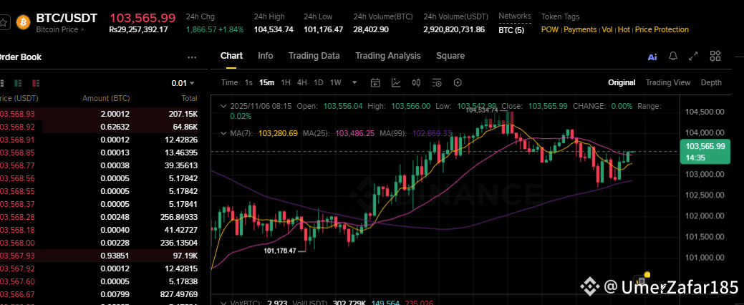The height and width of the screenshot is (305, 744).
Task: Select the 4H interval
Action: tap(302, 82)
